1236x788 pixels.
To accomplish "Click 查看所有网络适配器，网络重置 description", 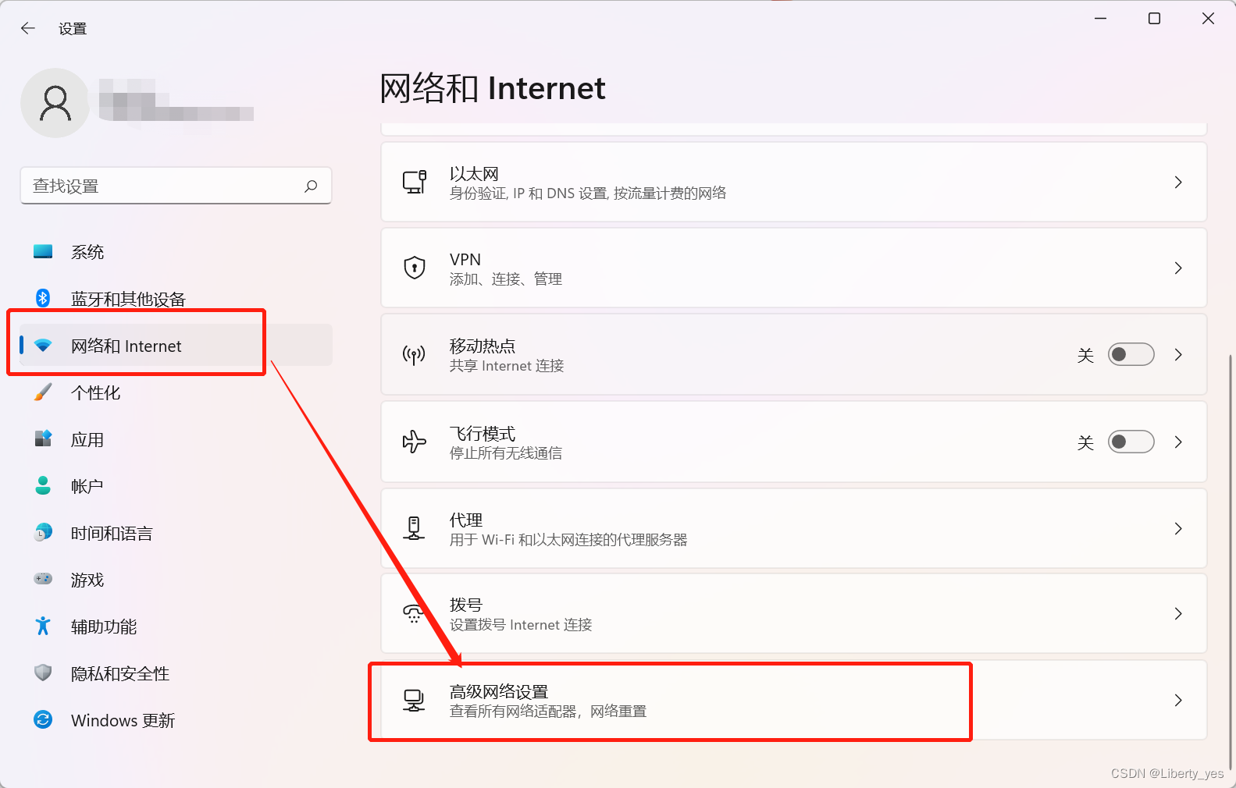I will coord(548,711).
